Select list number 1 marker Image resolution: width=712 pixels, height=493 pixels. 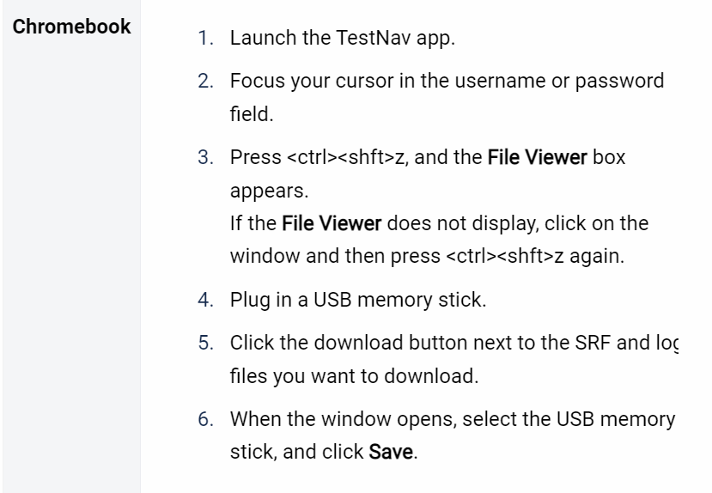point(206,38)
